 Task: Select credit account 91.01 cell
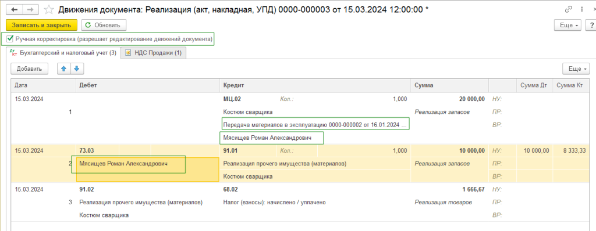[230, 150]
